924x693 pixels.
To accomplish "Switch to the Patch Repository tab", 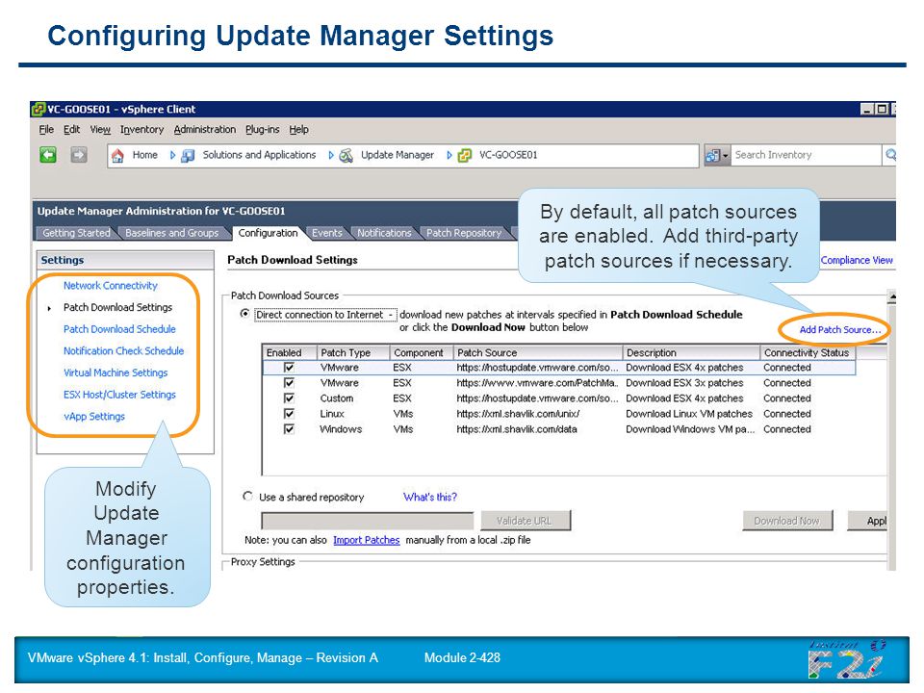I will point(464,233).
